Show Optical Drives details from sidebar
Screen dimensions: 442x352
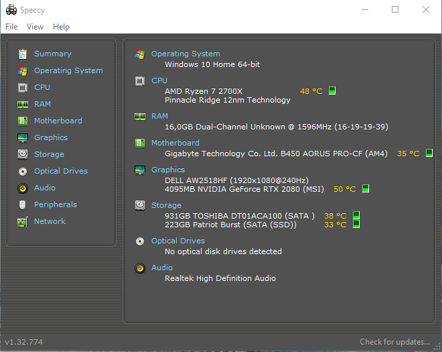61,171
